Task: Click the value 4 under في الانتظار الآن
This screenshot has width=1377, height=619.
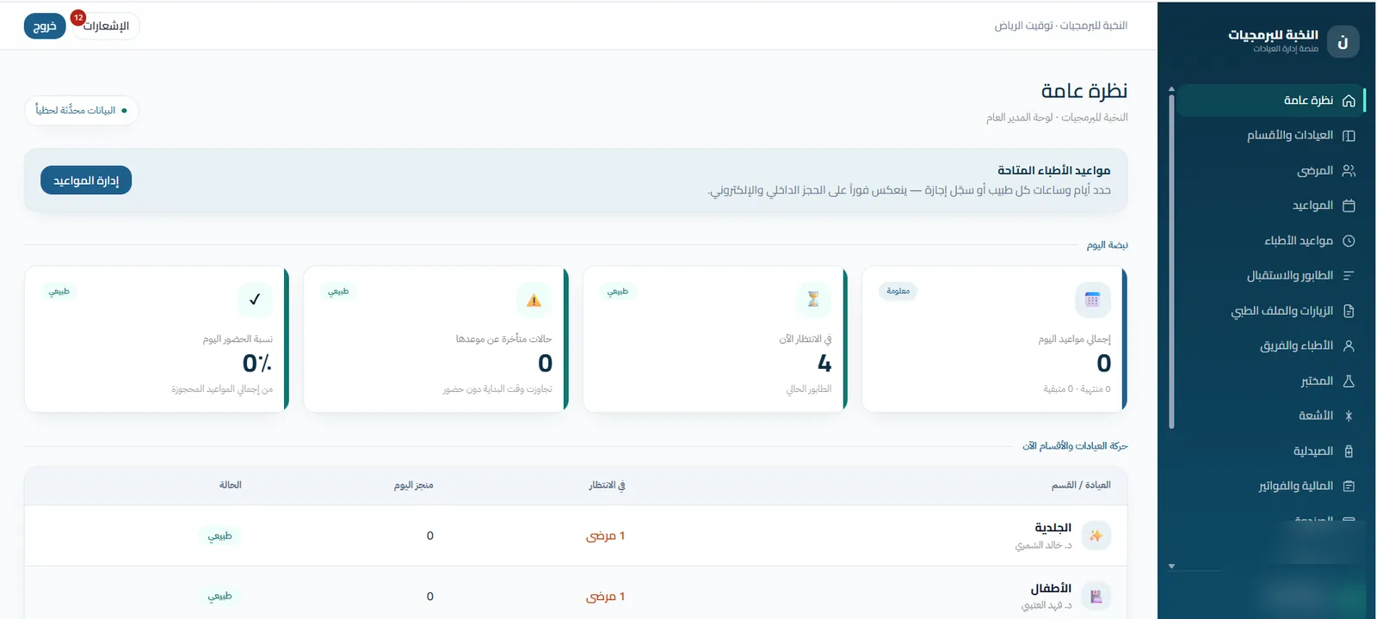Action: click(824, 364)
